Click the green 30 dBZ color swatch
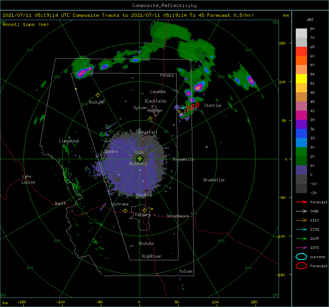 (301, 152)
